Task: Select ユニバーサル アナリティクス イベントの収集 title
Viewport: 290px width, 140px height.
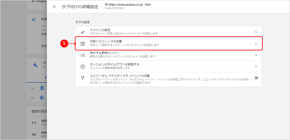Action: tap(120, 76)
